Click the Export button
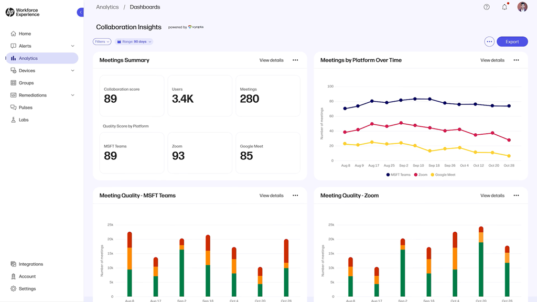 click(x=512, y=41)
